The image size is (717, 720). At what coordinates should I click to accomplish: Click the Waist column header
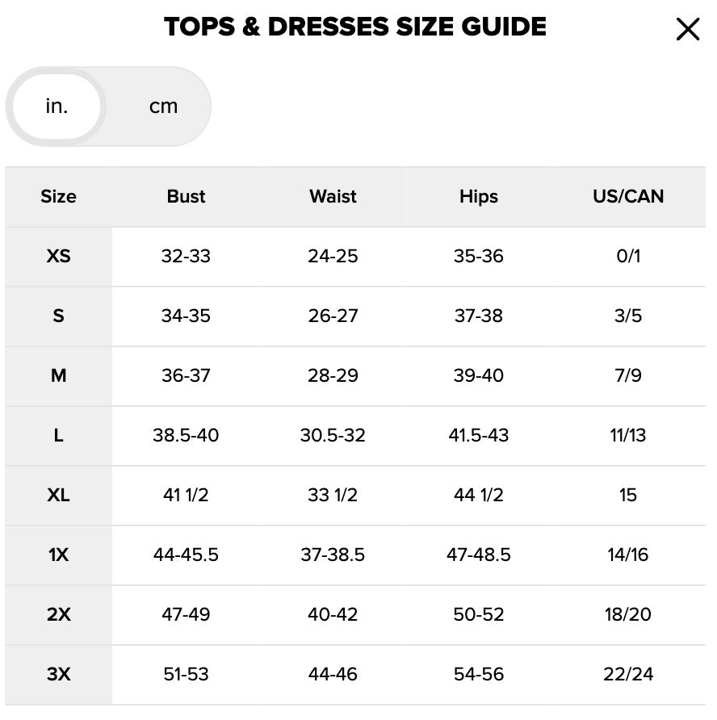pyautogui.click(x=333, y=196)
